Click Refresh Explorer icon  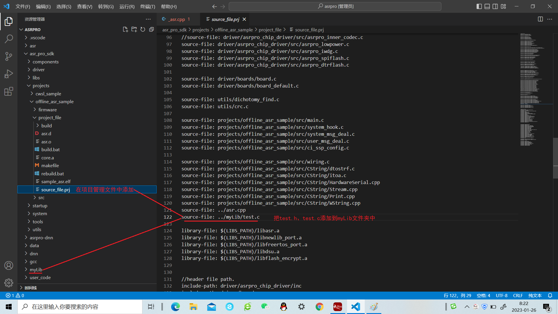(x=143, y=29)
